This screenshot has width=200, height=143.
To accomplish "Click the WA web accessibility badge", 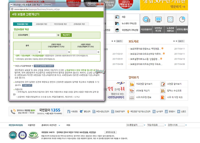I will pyautogui.click(x=33, y=135).
